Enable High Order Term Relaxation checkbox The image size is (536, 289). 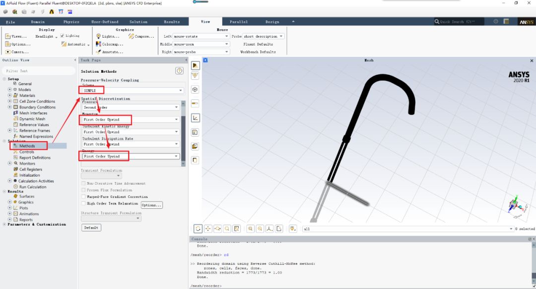click(x=83, y=203)
